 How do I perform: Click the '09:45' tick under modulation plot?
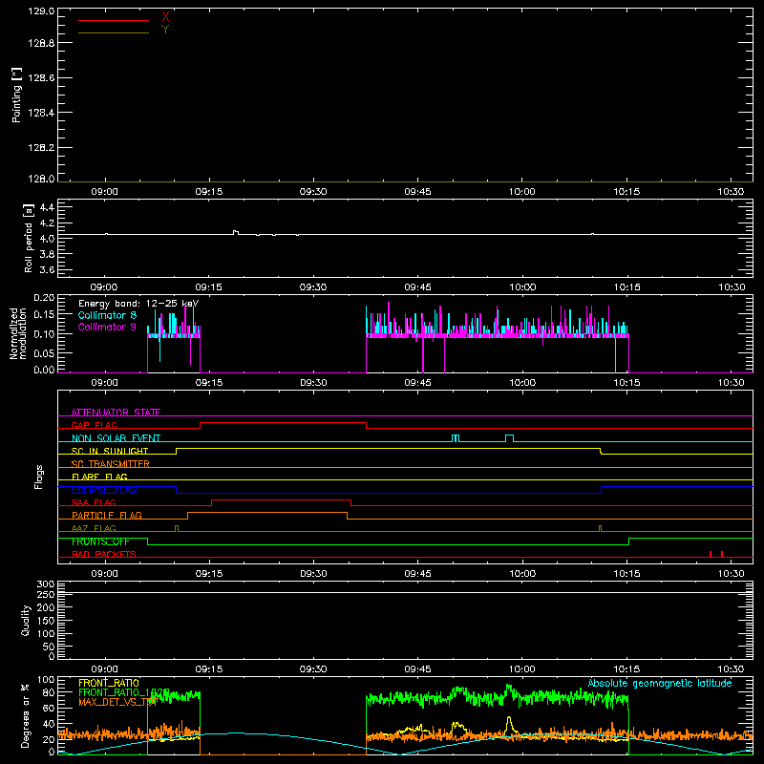click(417, 383)
